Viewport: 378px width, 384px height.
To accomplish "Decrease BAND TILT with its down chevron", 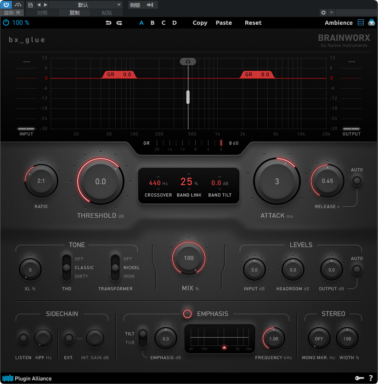I will point(220,189).
